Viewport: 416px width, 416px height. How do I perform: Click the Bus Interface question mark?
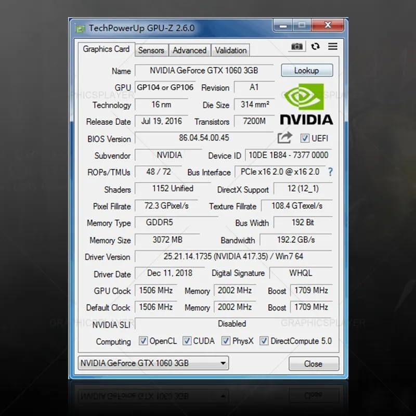point(330,172)
